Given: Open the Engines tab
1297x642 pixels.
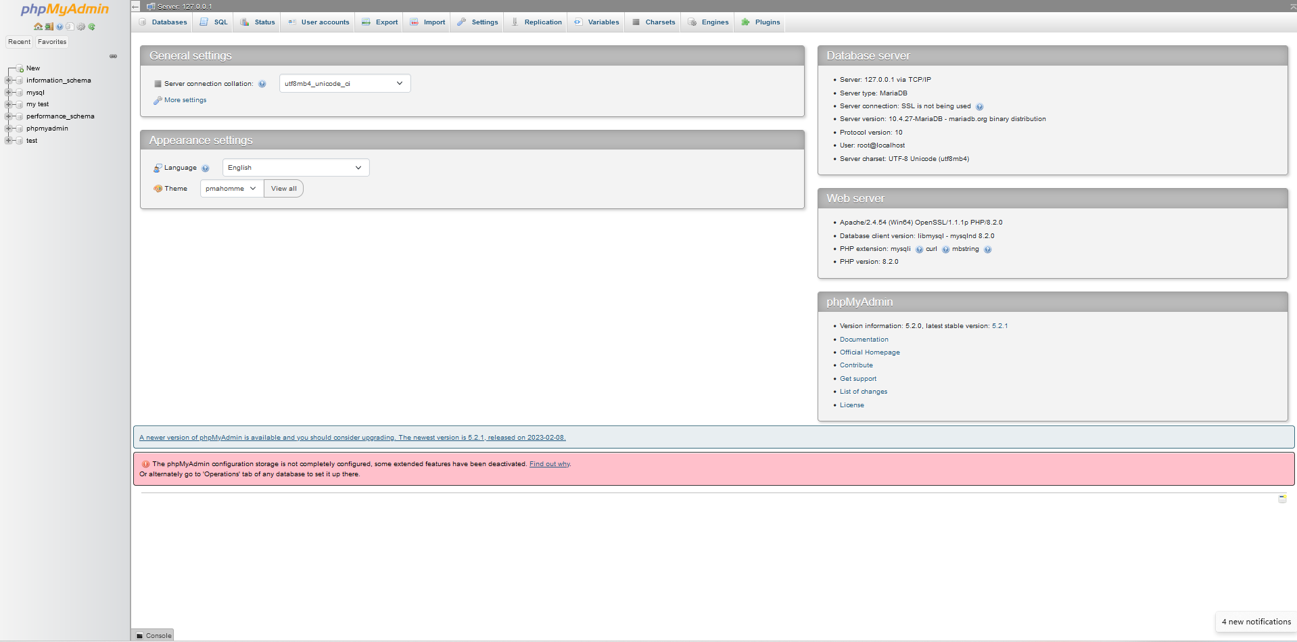Looking at the screenshot, I should pyautogui.click(x=708, y=22).
